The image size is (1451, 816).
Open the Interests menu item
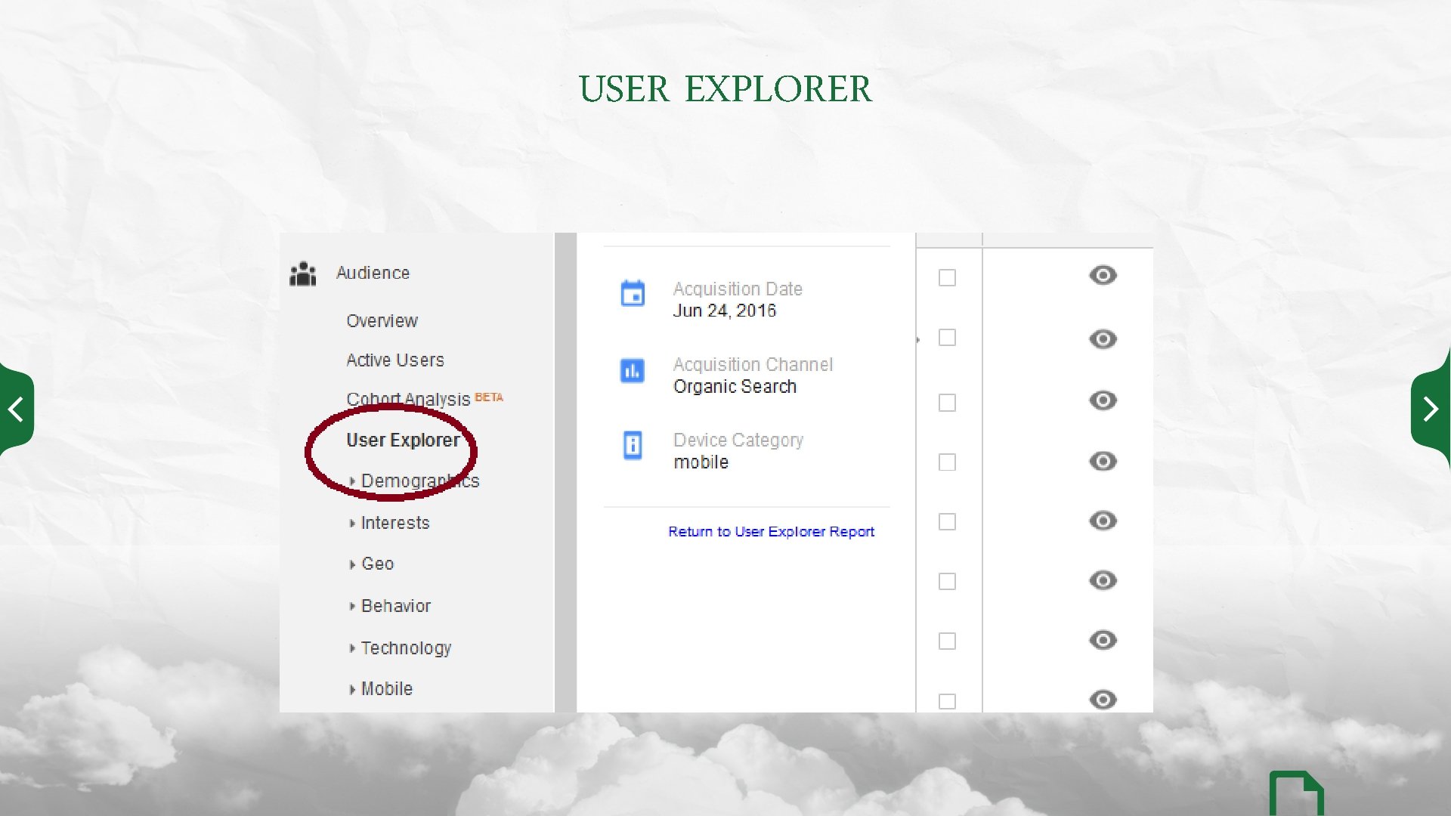coord(395,523)
